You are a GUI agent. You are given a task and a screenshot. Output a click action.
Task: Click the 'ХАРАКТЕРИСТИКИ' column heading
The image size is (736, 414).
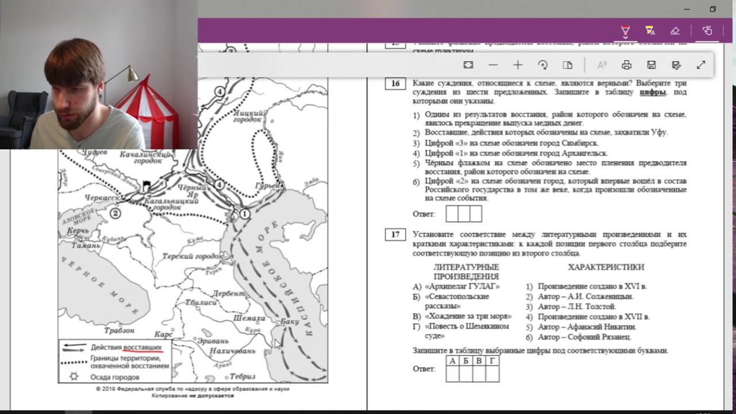tap(606, 267)
